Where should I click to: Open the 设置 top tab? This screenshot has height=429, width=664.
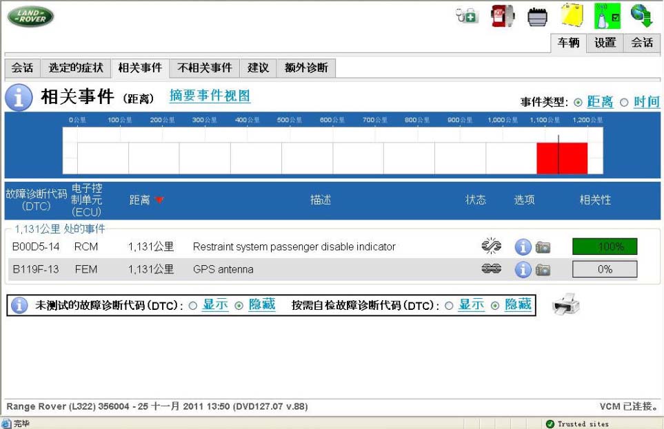tap(605, 43)
